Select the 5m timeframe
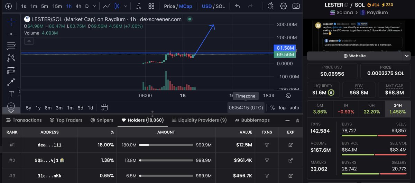The image size is (415, 183). coord(45,6)
